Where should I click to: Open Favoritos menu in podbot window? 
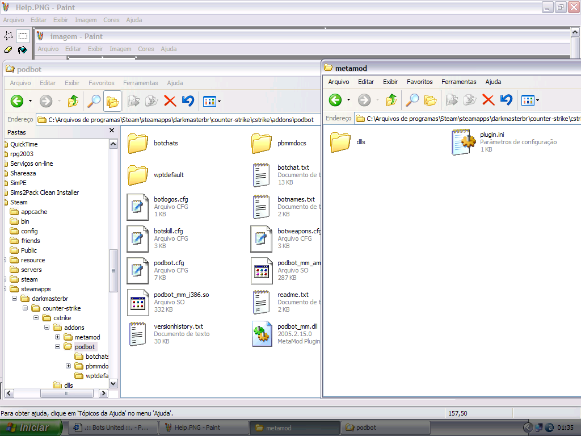point(101,83)
